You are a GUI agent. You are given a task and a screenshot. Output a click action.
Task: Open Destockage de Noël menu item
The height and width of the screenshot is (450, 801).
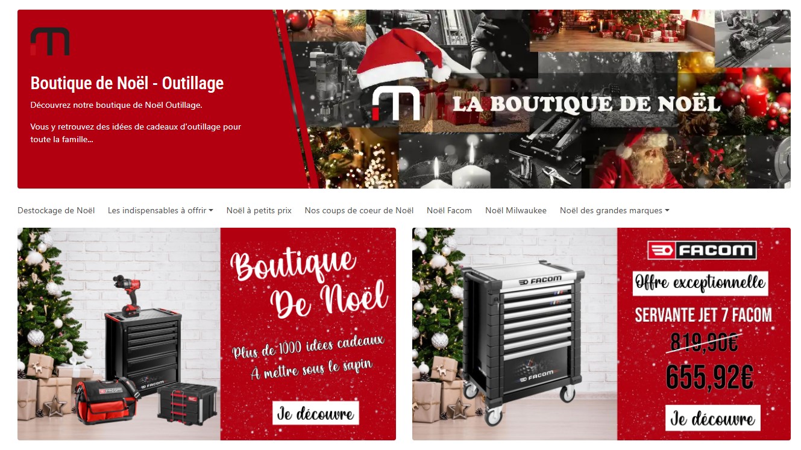56,210
